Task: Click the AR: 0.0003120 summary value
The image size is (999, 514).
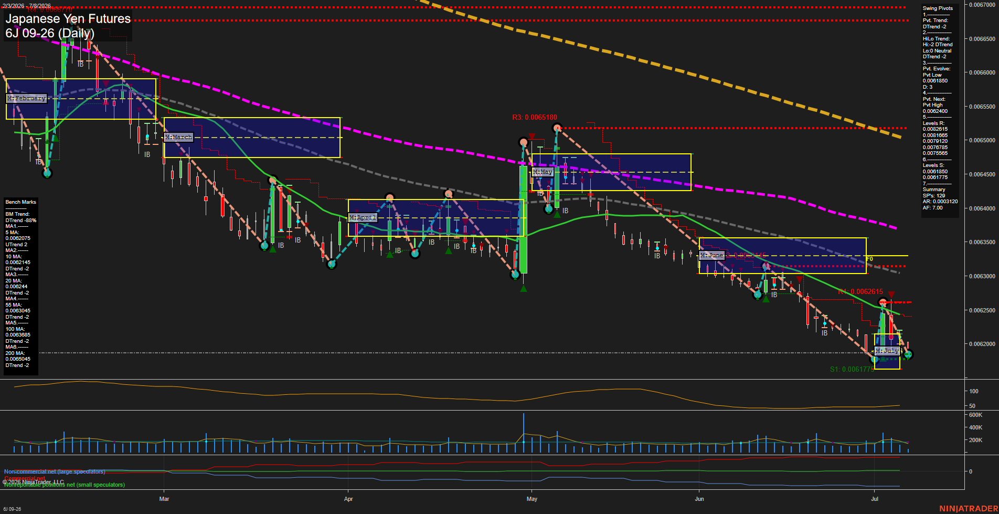Action: [x=940, y=202]
